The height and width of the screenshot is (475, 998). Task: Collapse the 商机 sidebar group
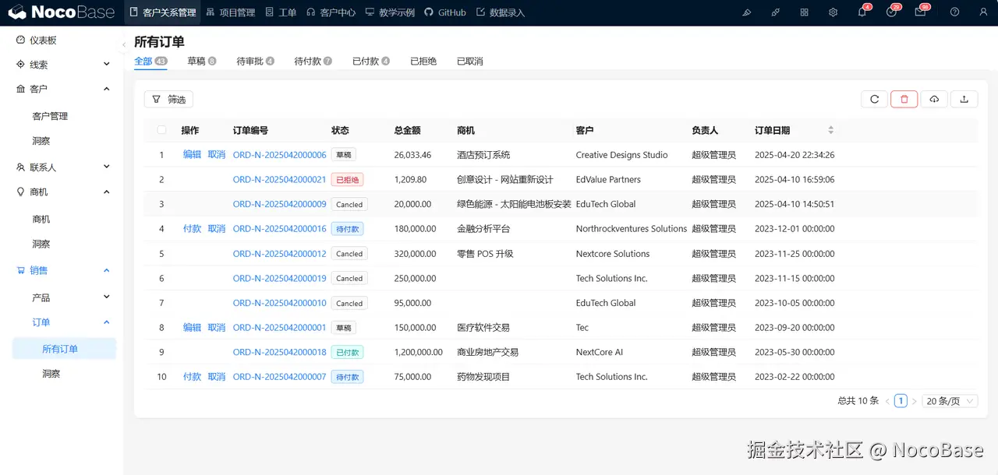click(107, 192)
